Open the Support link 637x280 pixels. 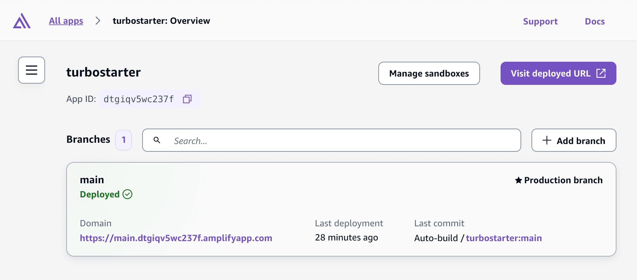pos(540,21)
